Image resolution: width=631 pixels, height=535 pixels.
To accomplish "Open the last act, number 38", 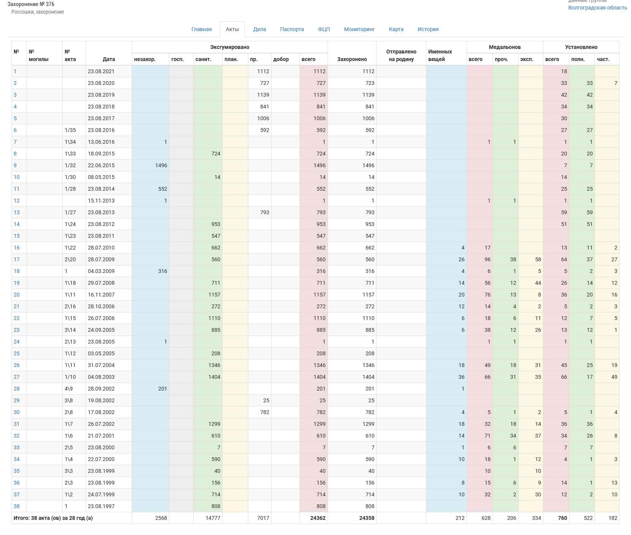I will click(x=17, y=506).
